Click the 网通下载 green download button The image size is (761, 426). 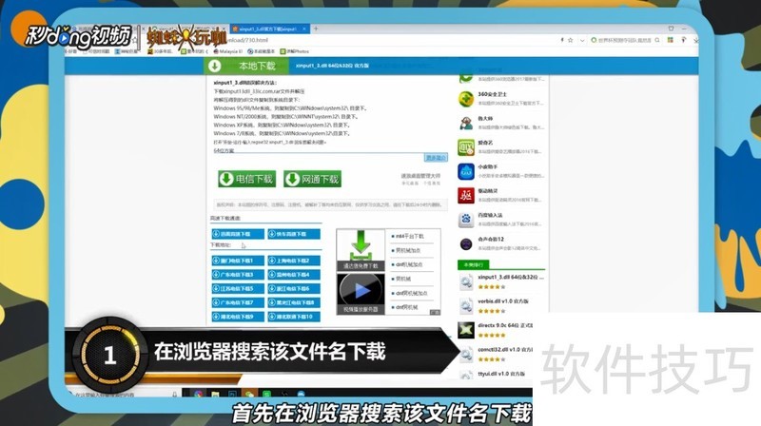[x=313, y=179]
